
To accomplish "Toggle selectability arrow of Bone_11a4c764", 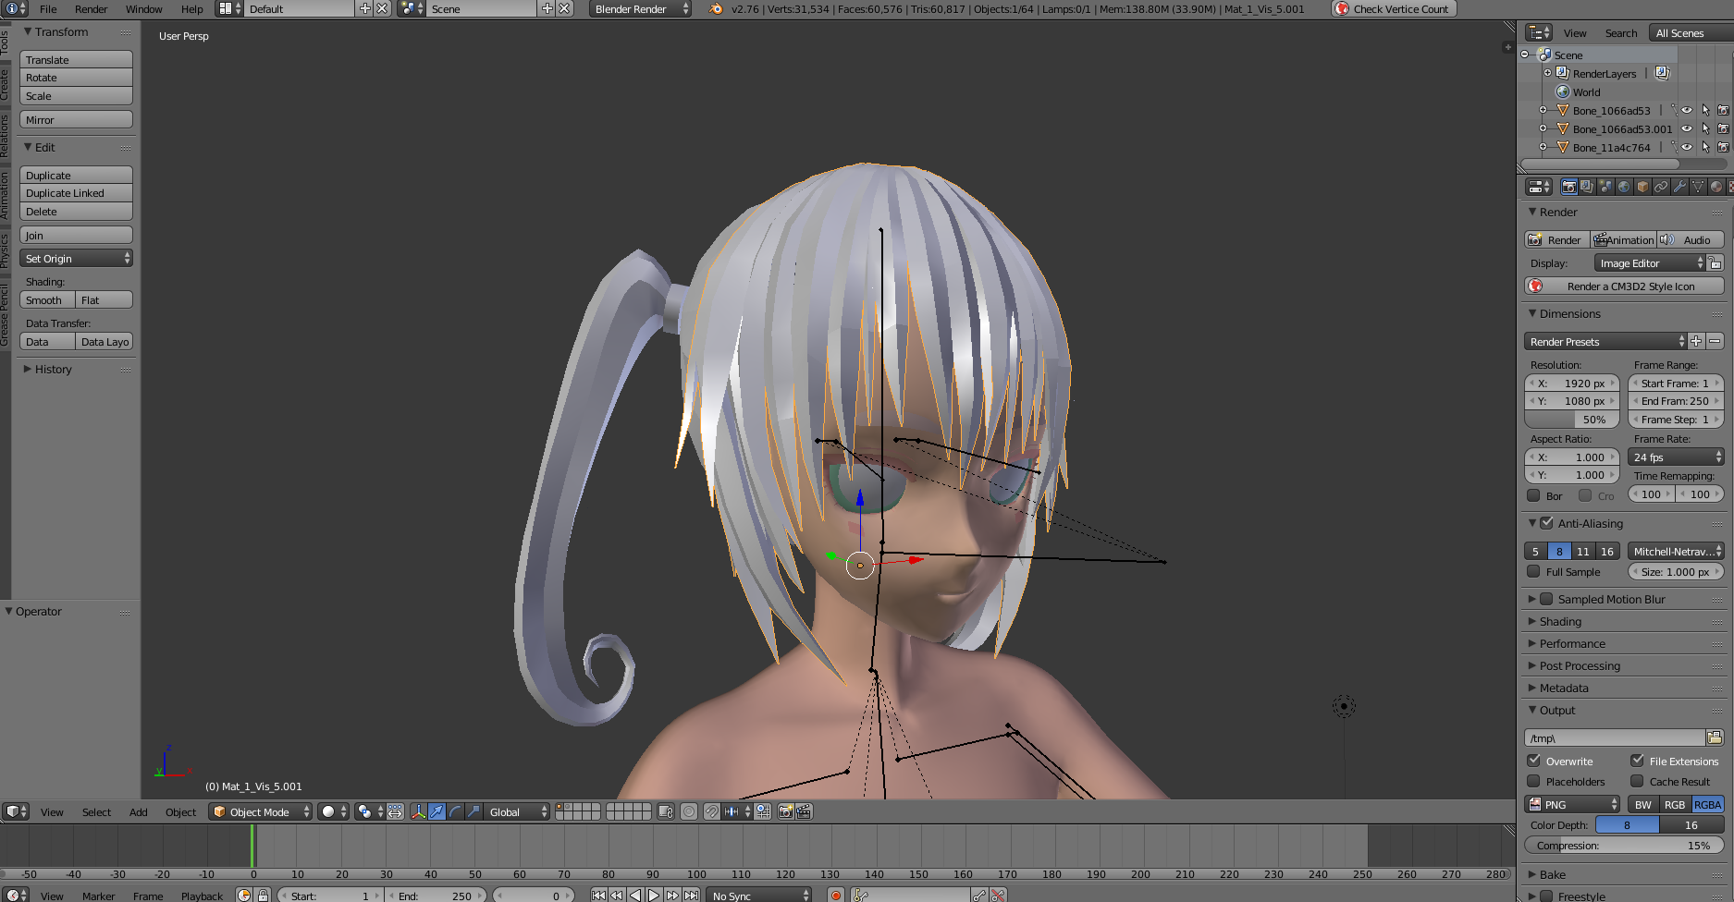I will (1705, 147).
